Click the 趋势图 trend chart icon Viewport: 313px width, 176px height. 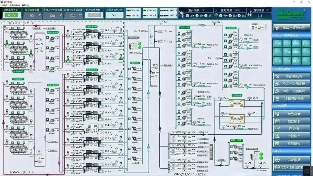coord(278,129)
